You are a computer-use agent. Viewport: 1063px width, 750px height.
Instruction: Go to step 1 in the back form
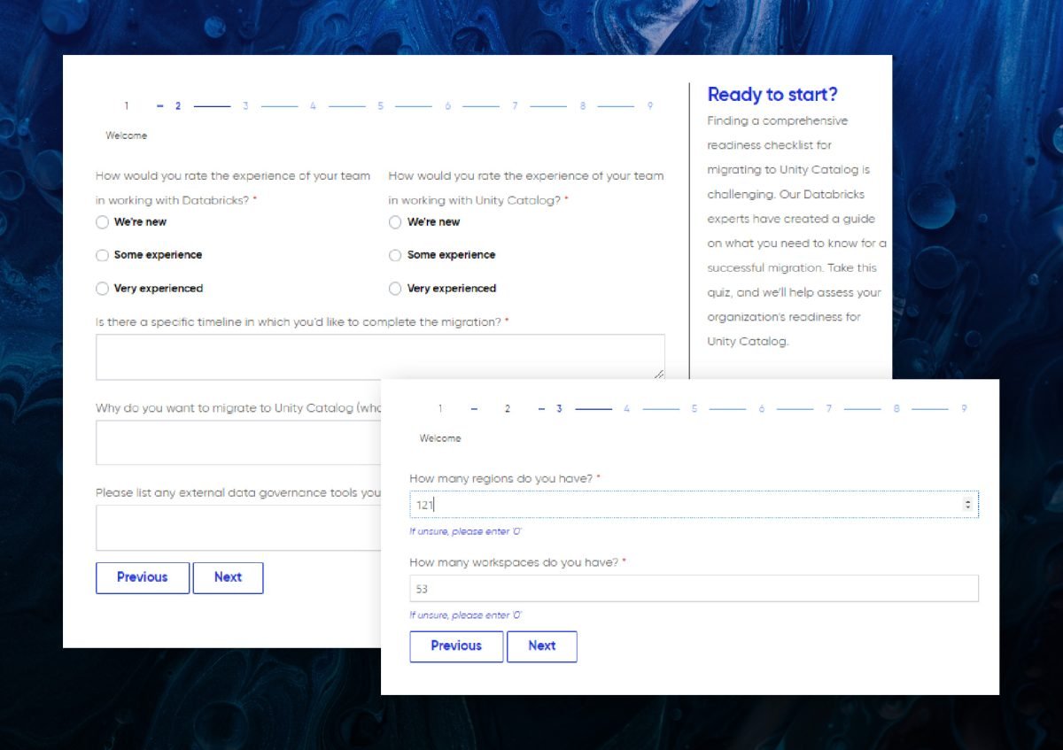tap(126, 106)
